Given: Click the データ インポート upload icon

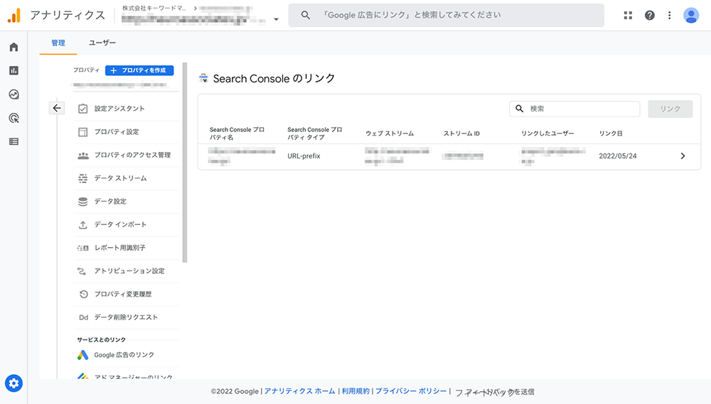Looking at the screenshot, I should click(x=83, y=224).
